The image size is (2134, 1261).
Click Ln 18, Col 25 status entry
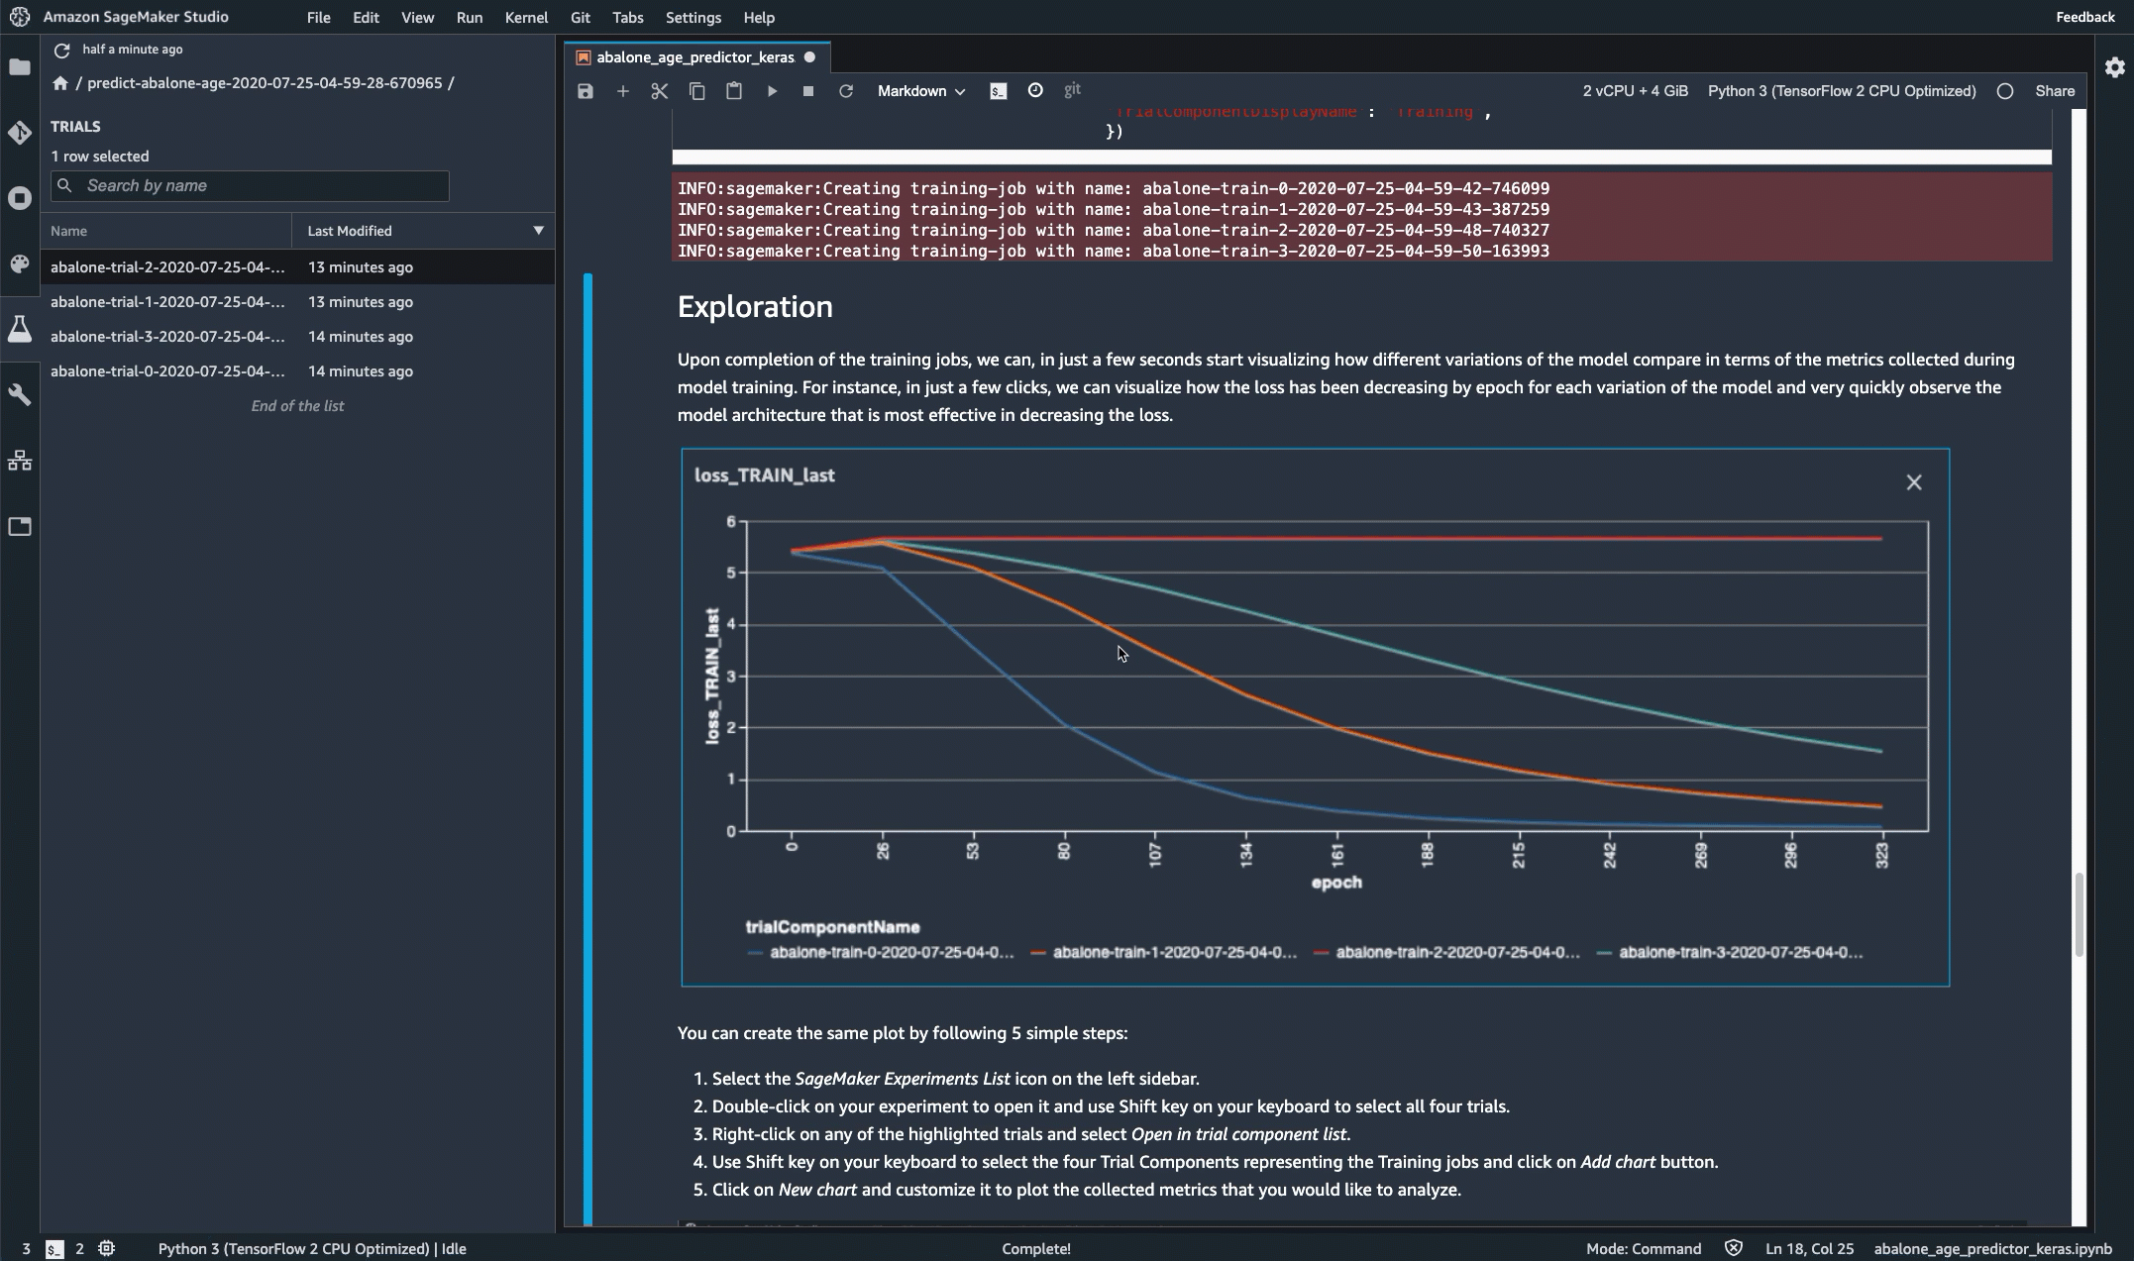pos(1809,1249)
